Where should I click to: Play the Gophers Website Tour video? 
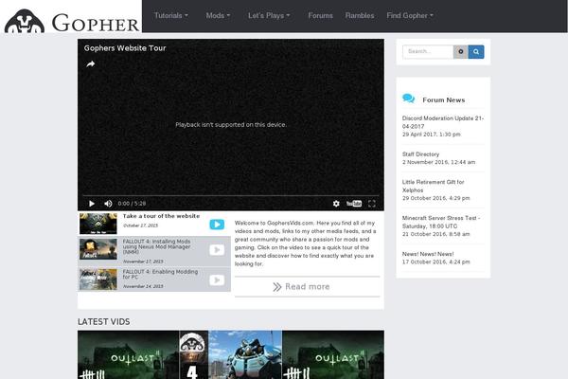point(92,204)
